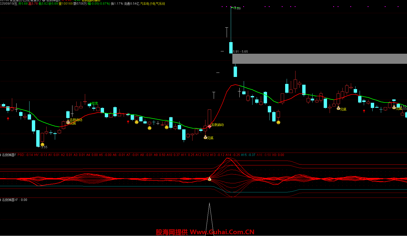Click the right-hand 右侧启动 label beside the diamond
The width and height of the screenshot is (407, 236).
click(218, 125)
